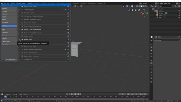Open the File Paths preferences section
This screenshot has height=102, width=181.
coord(9,44)
